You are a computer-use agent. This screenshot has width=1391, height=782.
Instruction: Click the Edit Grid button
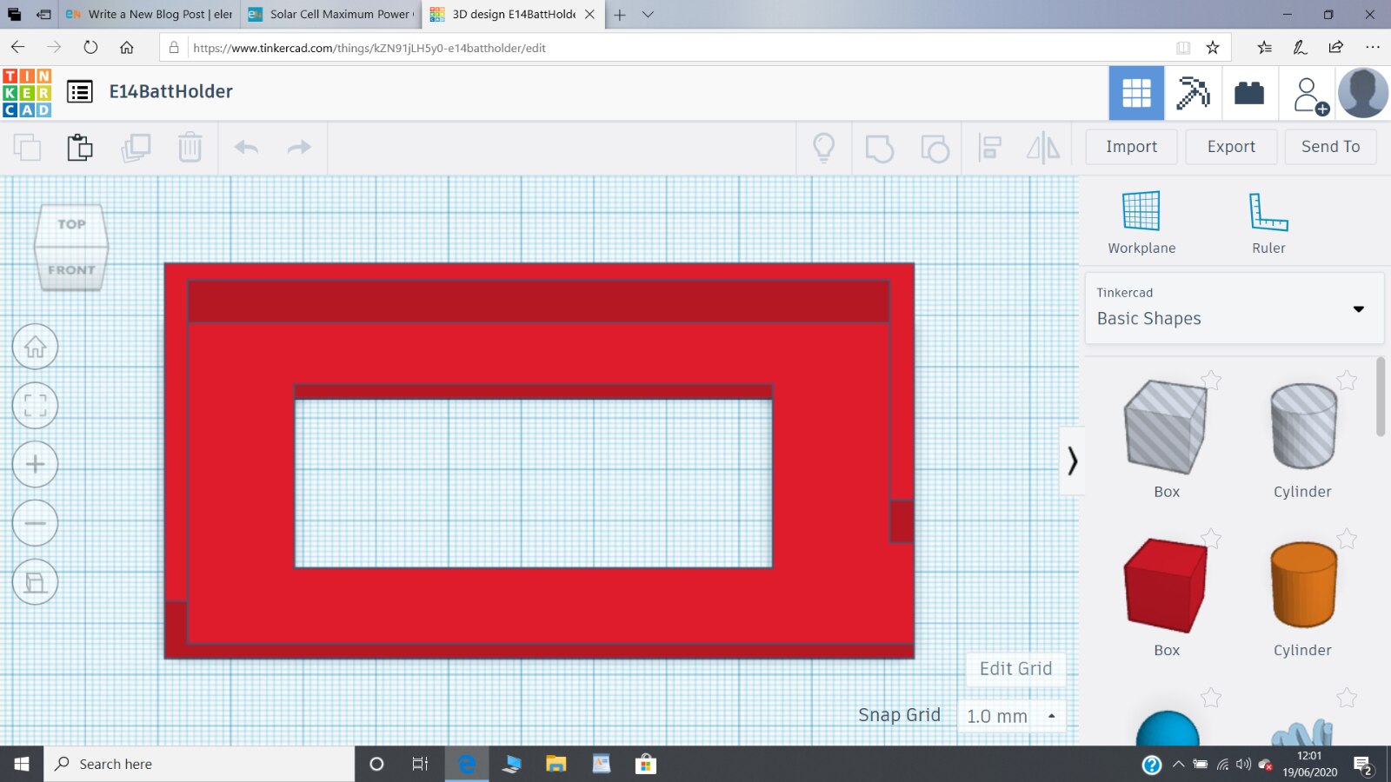(x=1015, y=668)
